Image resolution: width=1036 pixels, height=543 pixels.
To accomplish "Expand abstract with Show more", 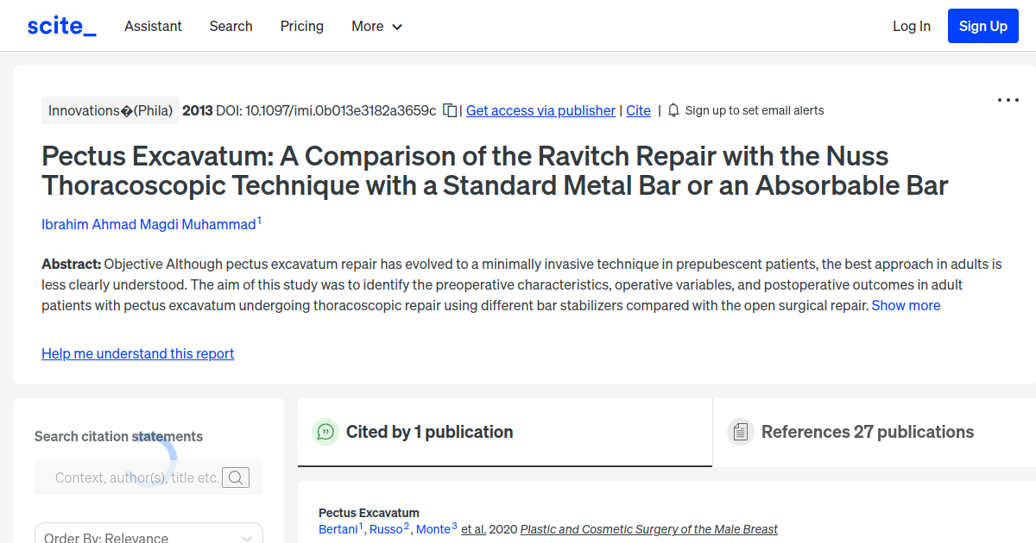I will tap(906, 305).
